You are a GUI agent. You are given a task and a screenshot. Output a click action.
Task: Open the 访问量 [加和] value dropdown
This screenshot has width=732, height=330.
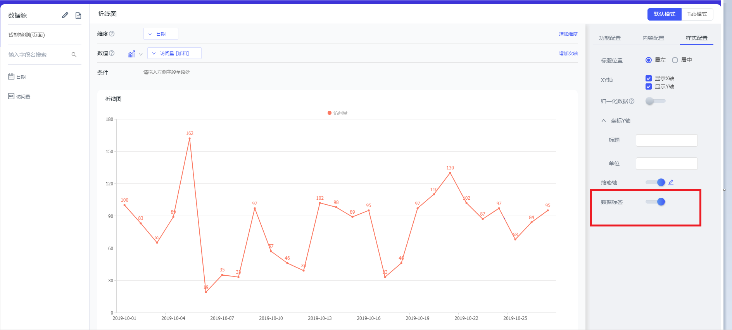pyautogui.click(x=174, y=54)
